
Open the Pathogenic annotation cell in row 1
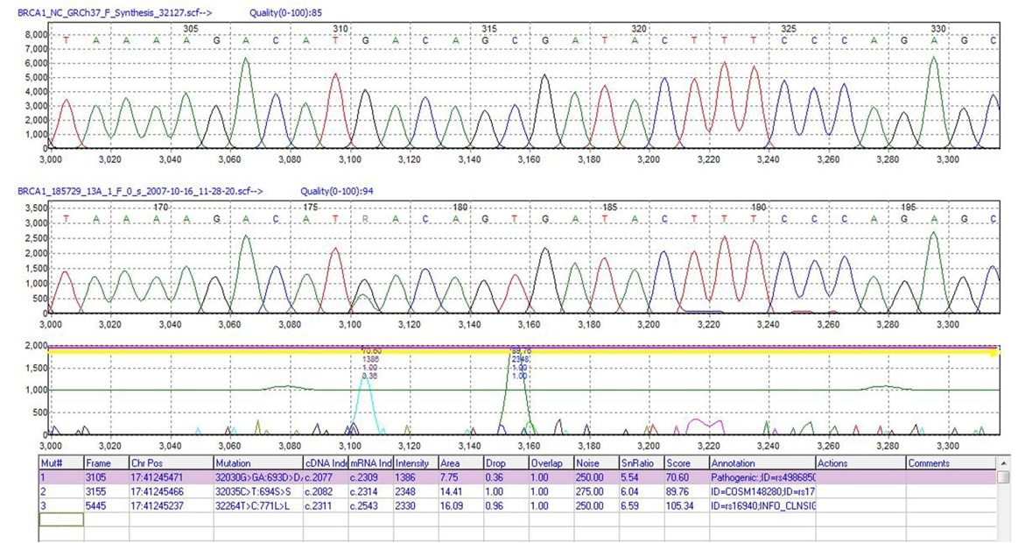click(x=762, y=477)
